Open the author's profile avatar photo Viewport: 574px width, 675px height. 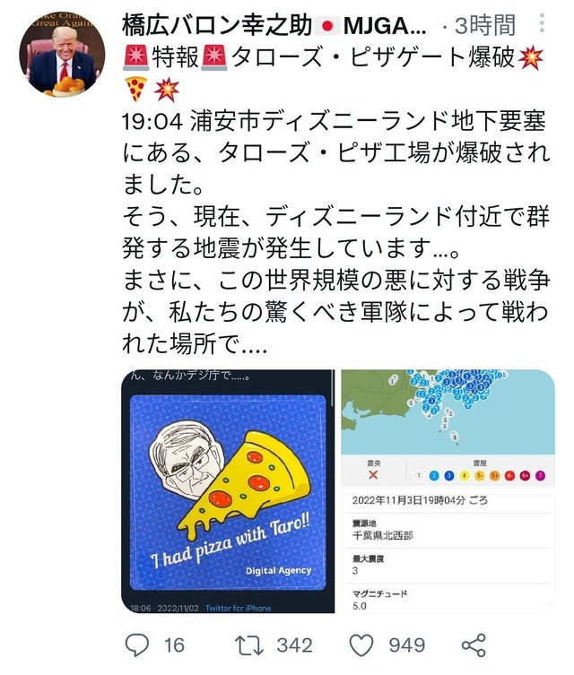point(62,55)
